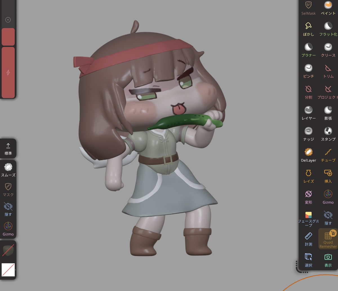
Task: Select the 表示 (View) camera tool
Action: click(328, 260)
